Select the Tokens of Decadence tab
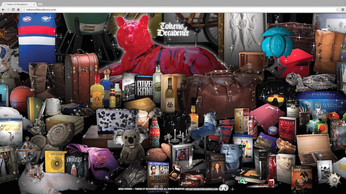346x194 pixels. (19, 4)
